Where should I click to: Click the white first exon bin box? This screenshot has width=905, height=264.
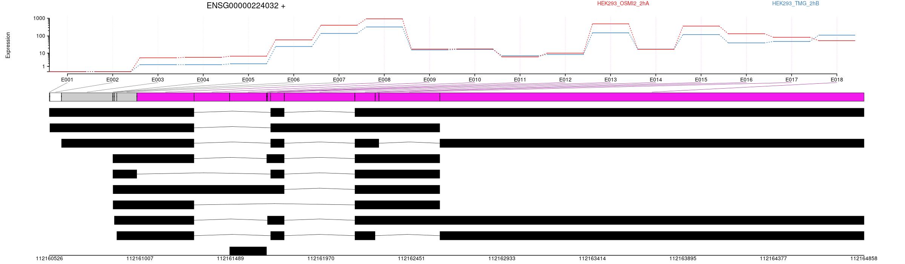[x=55, y=97]
